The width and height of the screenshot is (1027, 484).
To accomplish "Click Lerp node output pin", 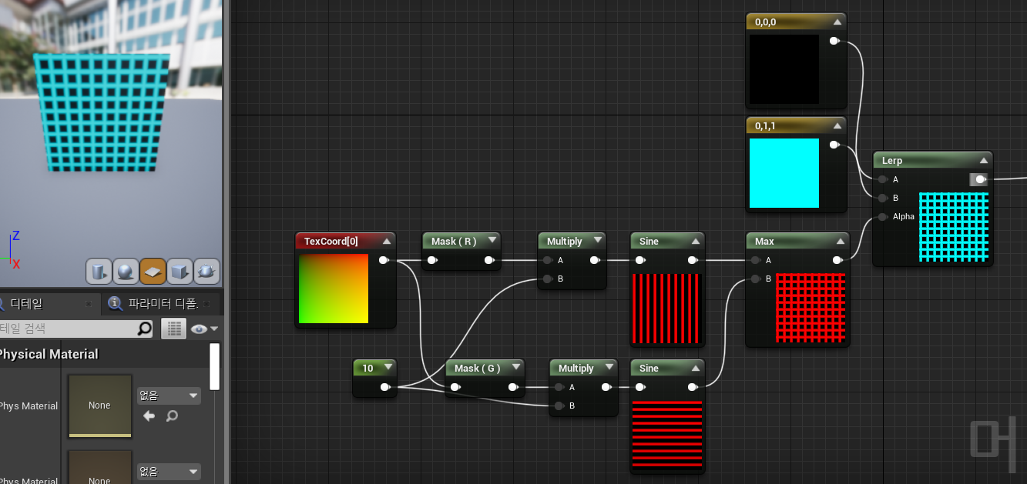I will coord(979,179).
